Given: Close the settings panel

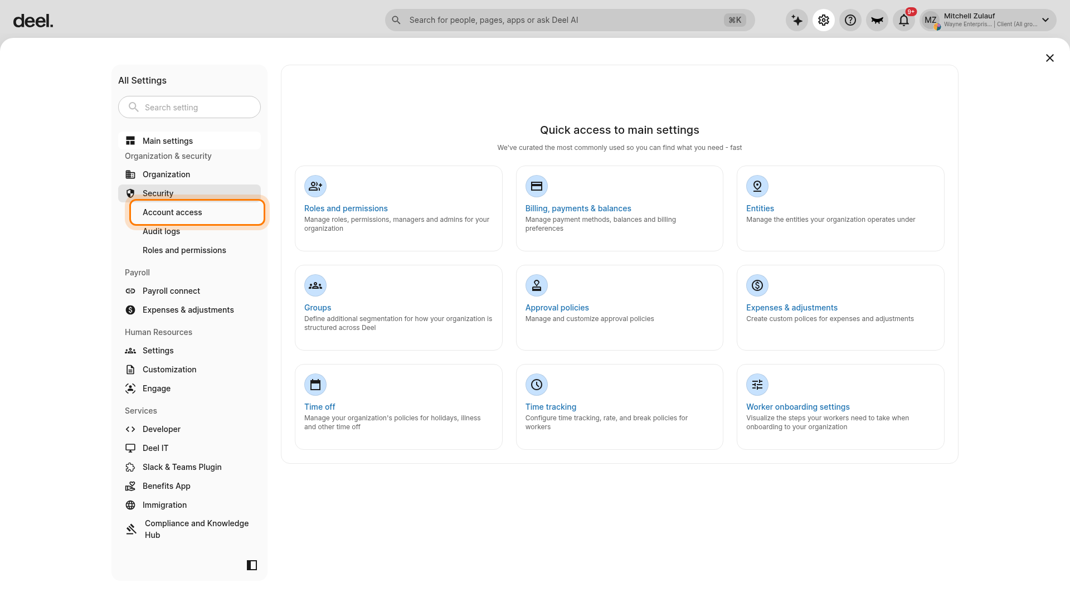Looking at the screenshot, I should click(x=1050, y=58).
